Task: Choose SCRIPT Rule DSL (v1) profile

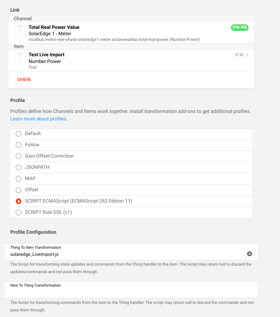Action: 18,212
